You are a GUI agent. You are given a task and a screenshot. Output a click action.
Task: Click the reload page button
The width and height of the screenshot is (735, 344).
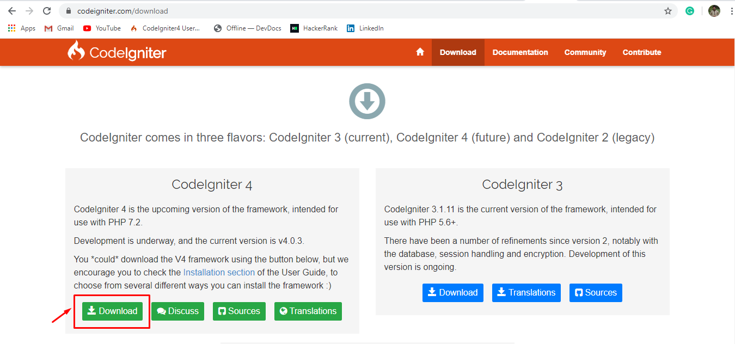click(x=47, y=10)
